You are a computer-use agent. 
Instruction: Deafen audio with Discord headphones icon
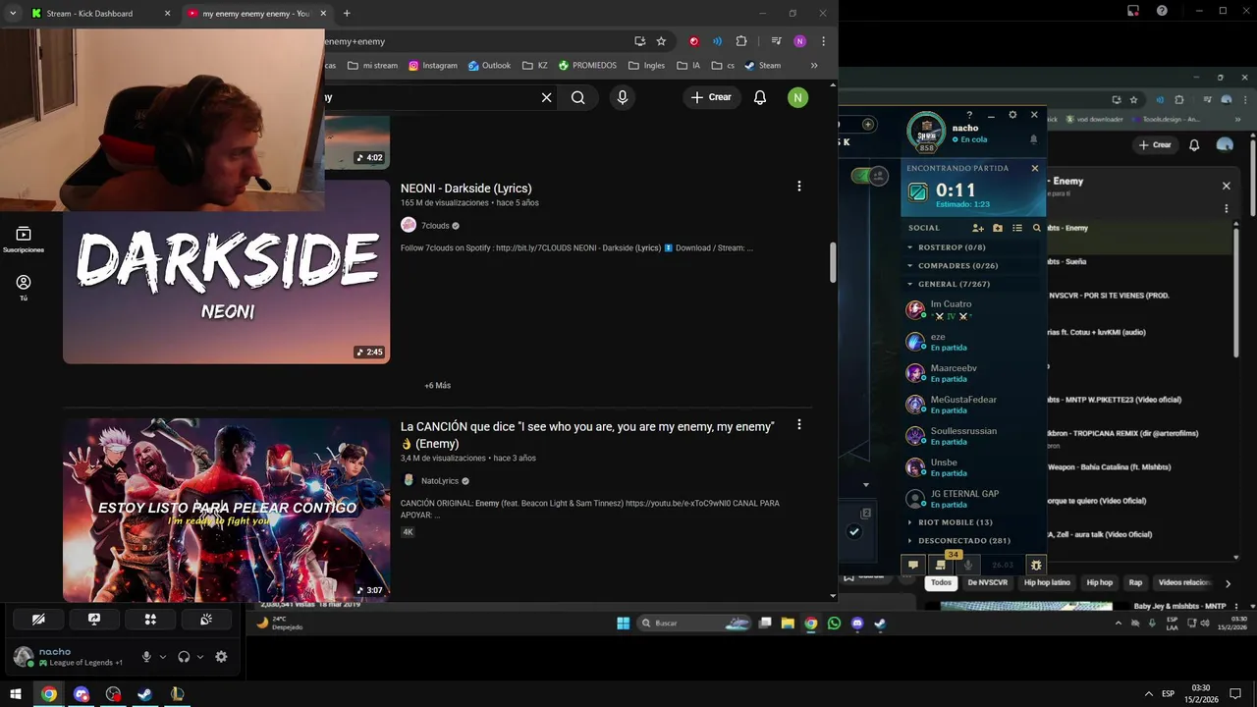(184, 657)
